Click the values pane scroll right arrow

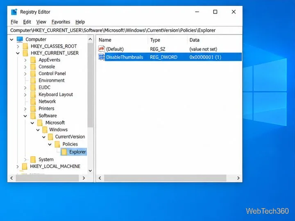(x=238, y=178)
